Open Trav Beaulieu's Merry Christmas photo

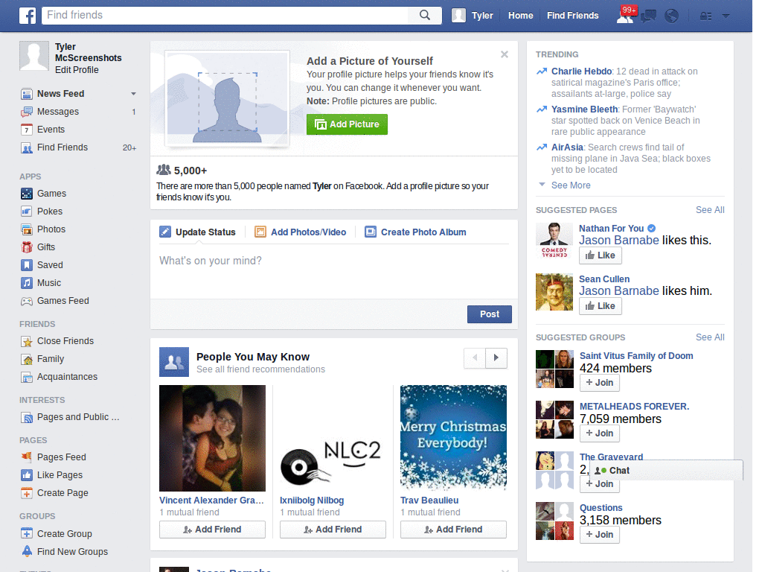pos(453,438)
